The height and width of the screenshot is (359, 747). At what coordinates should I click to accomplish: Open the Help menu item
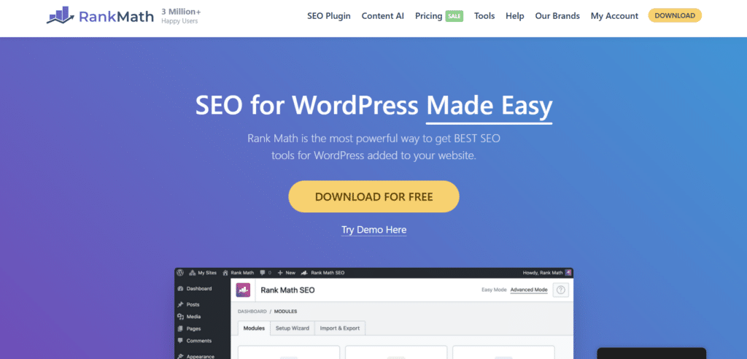coord(515,16)
